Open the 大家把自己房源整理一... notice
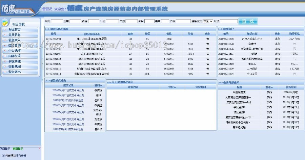This screenshot has height=160, width=305. 239,97
